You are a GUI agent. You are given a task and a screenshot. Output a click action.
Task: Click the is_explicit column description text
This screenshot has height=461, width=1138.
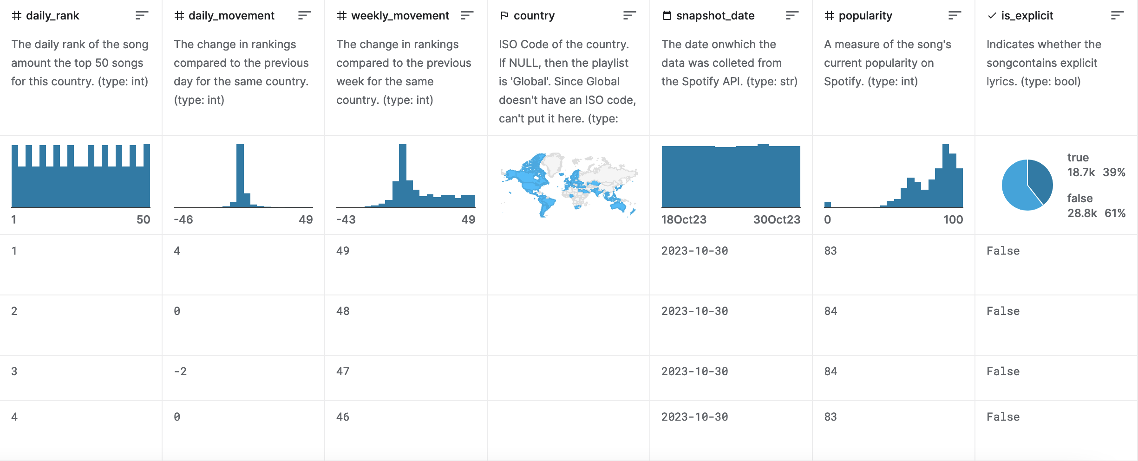point(1043,63)
